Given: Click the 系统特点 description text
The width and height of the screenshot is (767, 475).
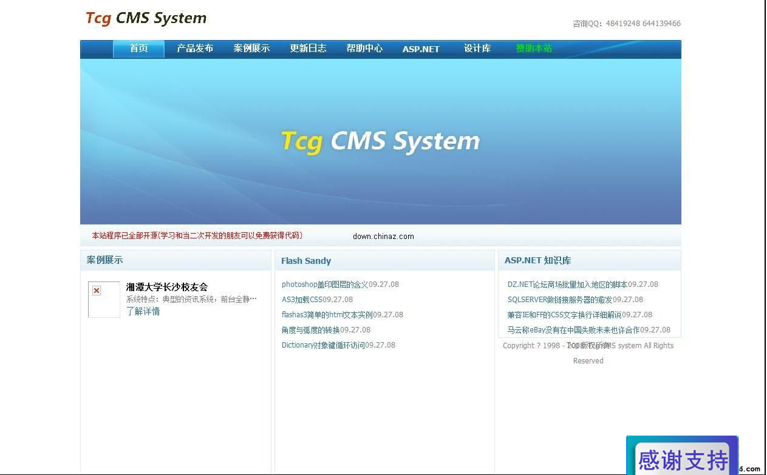Looking at the screenshot, I should coord(191,299).
